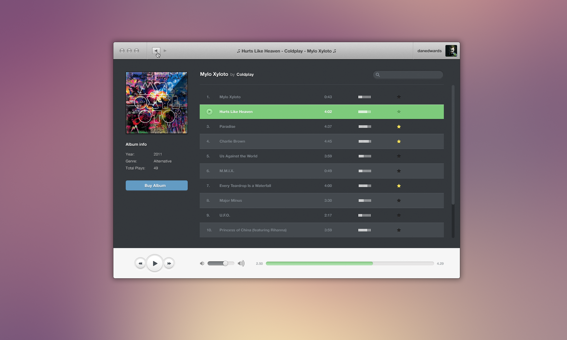
Task: Open the danedwards profile avatar
Action: pyautogui.click(x=451, y=51)
